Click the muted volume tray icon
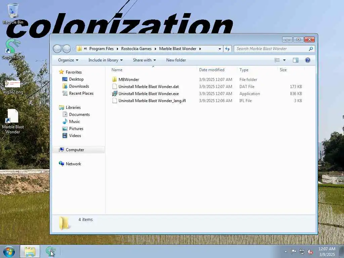The height and width of the screenshot is (258, 344). (310, 252)
